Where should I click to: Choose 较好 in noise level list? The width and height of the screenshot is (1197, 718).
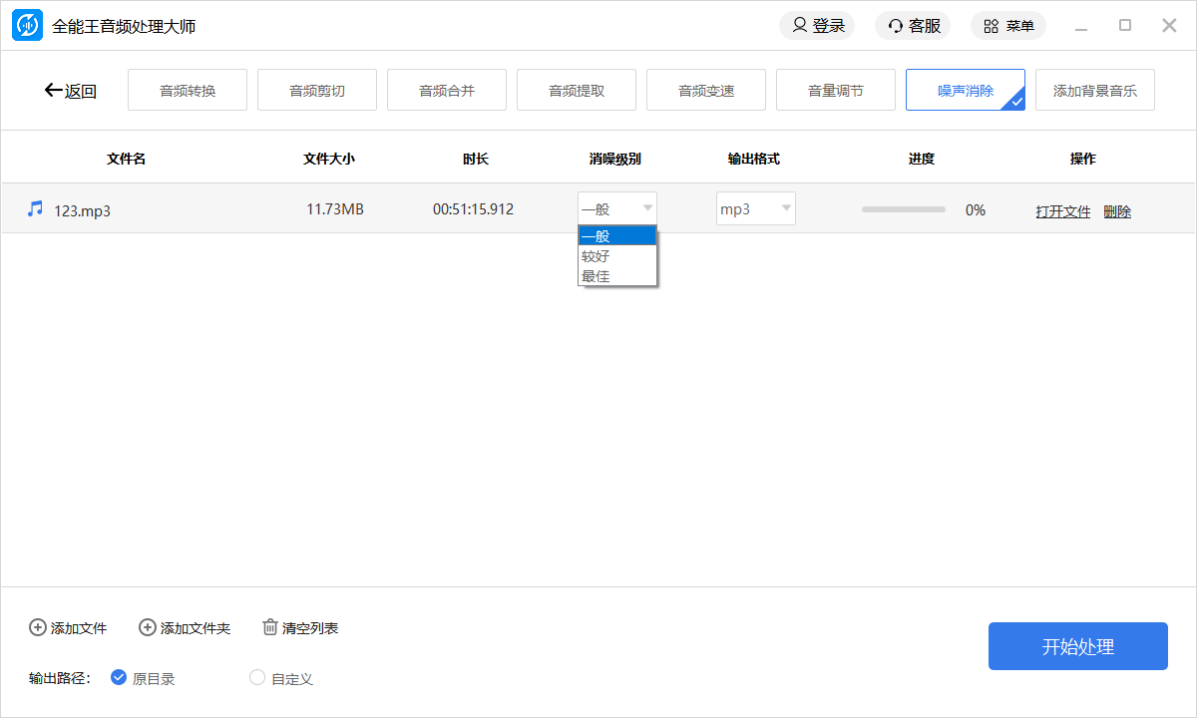coord(597,256)
